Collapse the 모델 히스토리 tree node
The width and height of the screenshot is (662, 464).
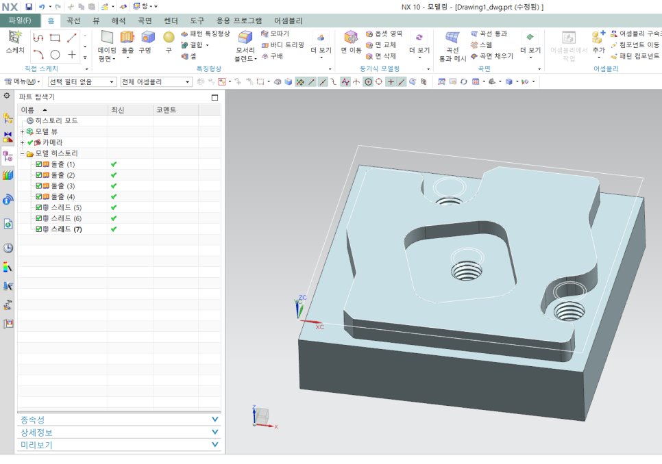coord(23,154)
